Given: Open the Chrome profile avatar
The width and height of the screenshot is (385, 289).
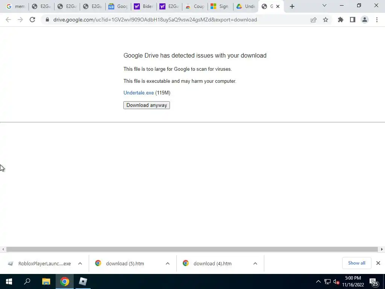Looking at the screenshot, I should [x=365, y=20].
